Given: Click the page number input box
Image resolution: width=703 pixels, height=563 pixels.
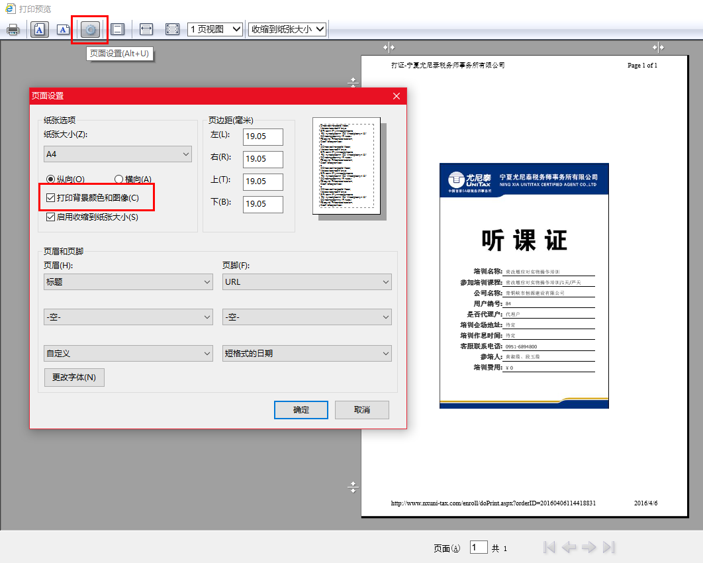Looking at the screenshot, I should [x=479, y=547].
